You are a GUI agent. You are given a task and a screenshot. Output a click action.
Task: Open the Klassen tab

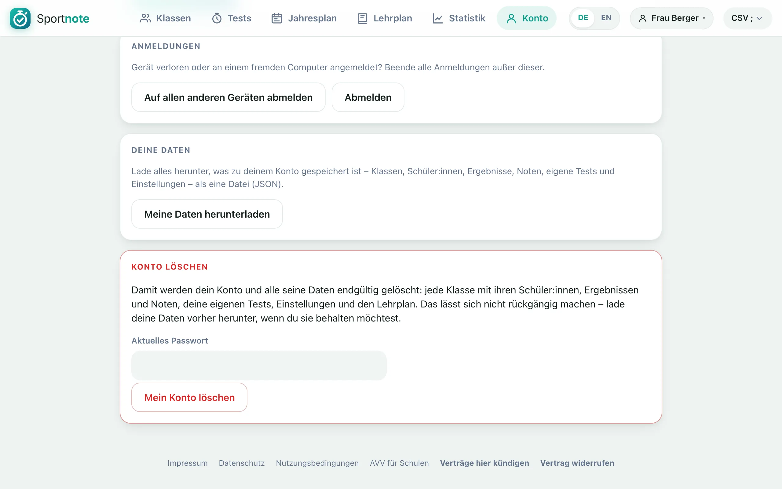pyautogui.click(x=166, y=18)
